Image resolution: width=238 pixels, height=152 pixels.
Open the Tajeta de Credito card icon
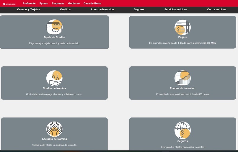tap(54, 27)
